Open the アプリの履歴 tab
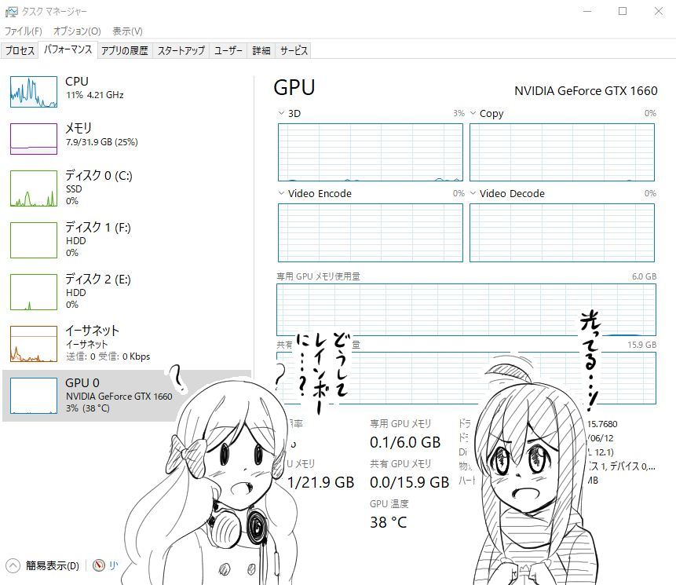Viewport: 676px width, 585px height. (125, 50)
